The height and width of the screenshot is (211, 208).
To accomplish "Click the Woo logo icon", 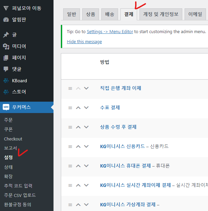I will click(6, 107).
